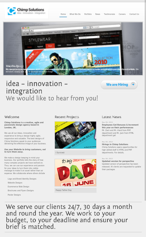Select Ecommerce Web Design list item
The height and width of the screenshot is (237, 146).
click(x=18, y=187)
